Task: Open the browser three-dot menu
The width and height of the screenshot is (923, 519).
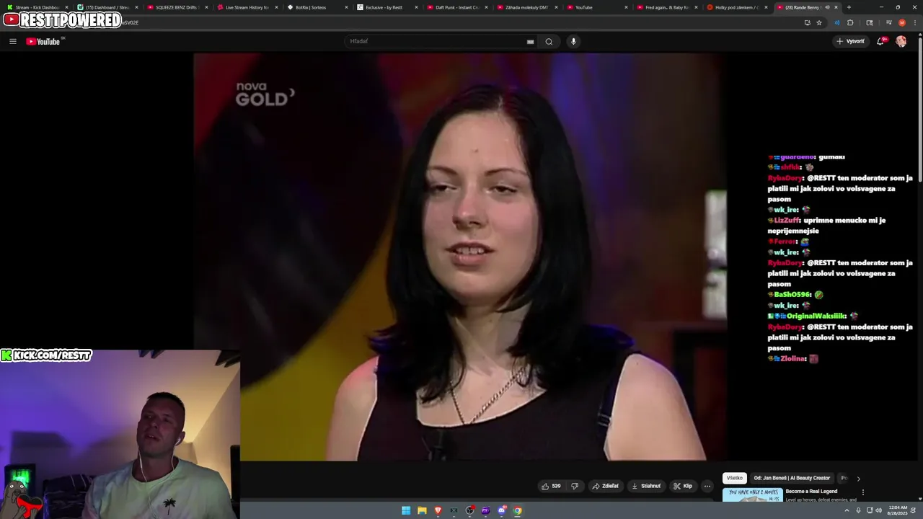Action: click(x=914, y=22)
